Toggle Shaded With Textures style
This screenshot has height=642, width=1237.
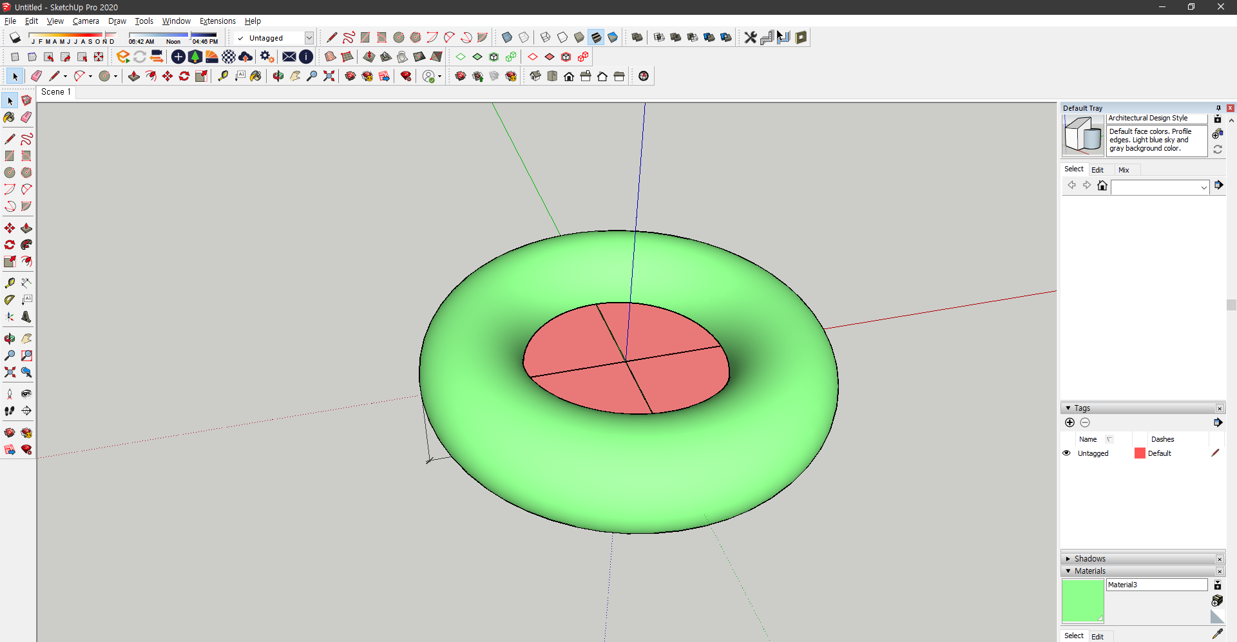point(596,37)
